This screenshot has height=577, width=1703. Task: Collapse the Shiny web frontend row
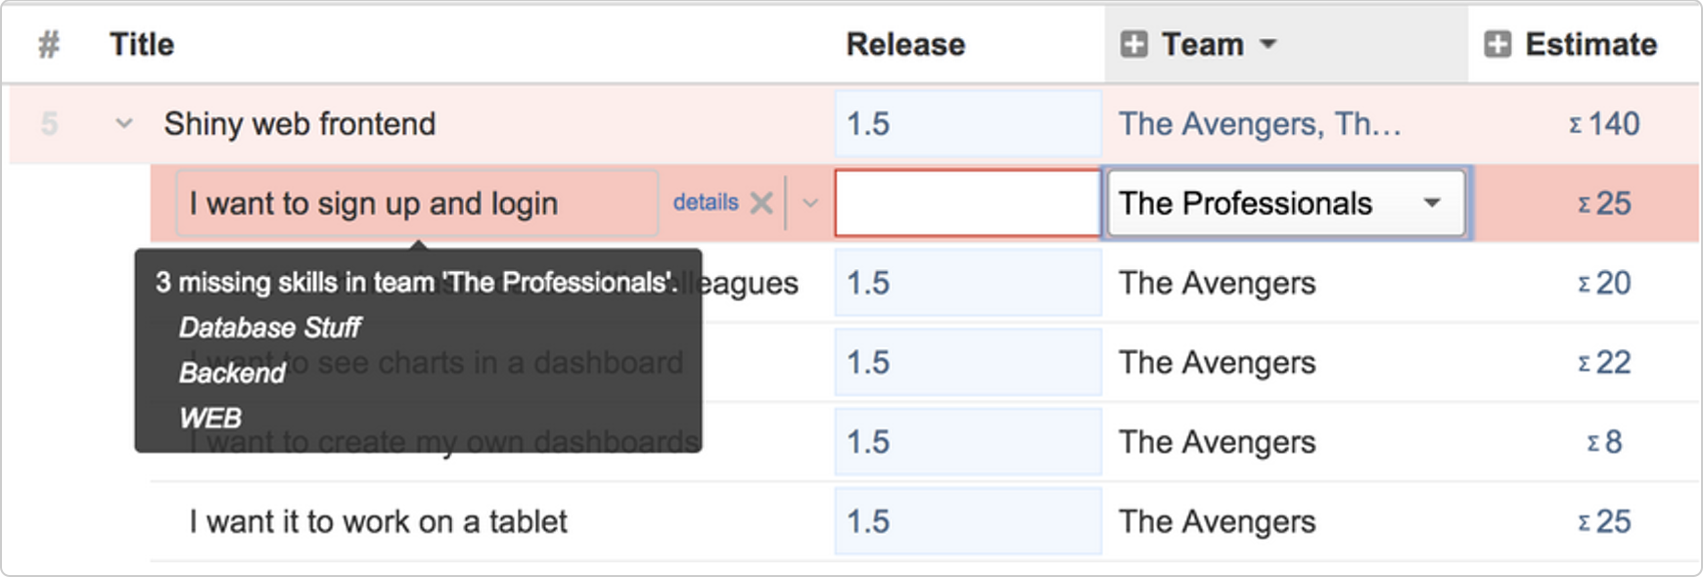124,124
